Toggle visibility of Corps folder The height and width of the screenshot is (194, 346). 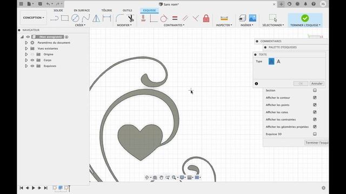[x=32, y=60]
